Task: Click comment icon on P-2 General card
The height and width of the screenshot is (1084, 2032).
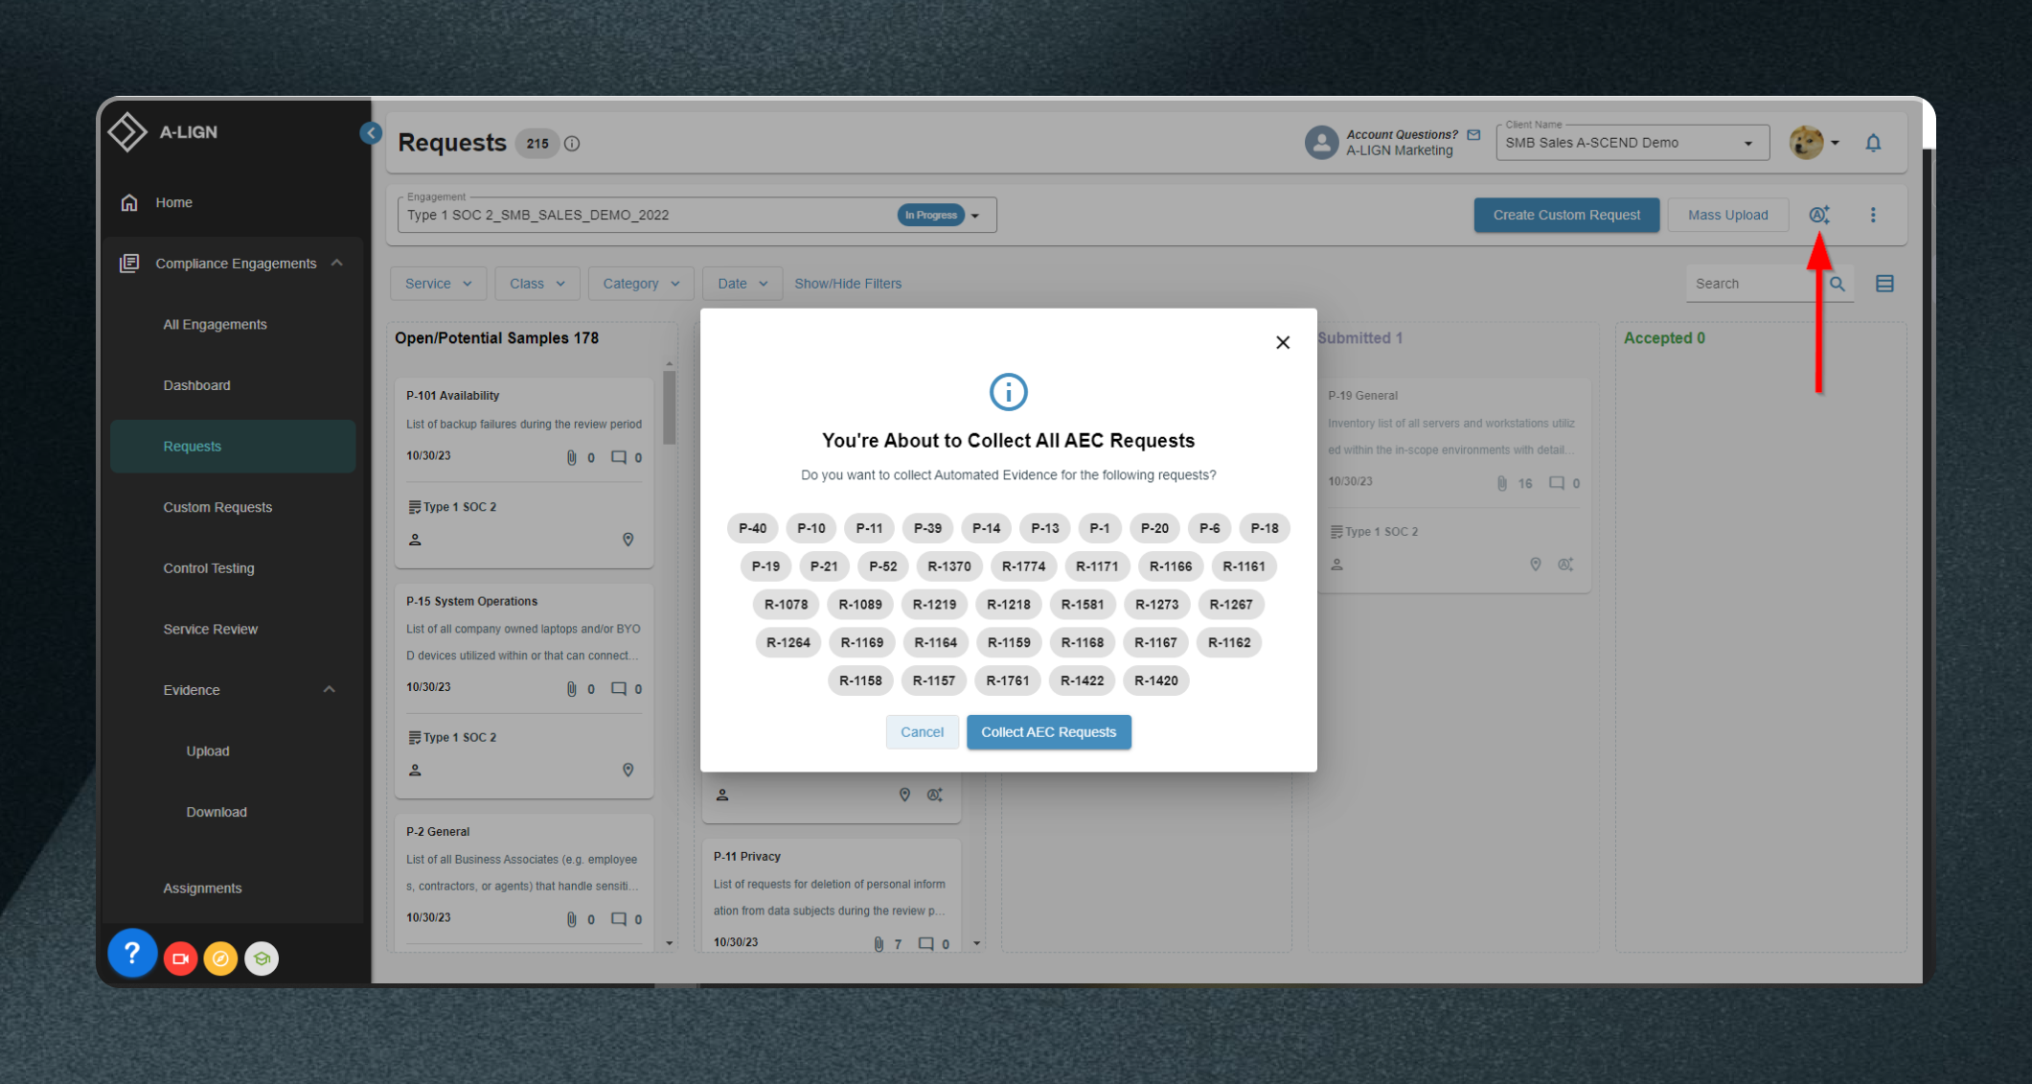Action: click(619, 919)
